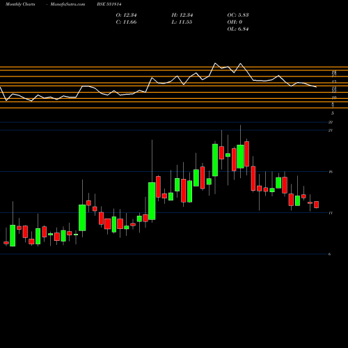The width and height of the screenshot is (348, 348).
Task: Select the high price 'H: 12.34'
Action: (182, 15)
